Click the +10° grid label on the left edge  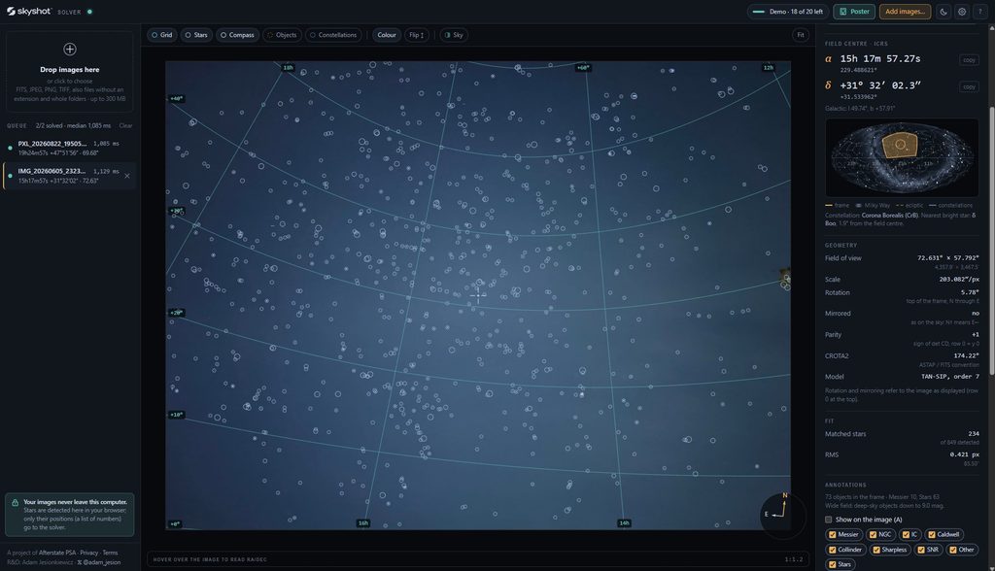(x=176, y=415)
